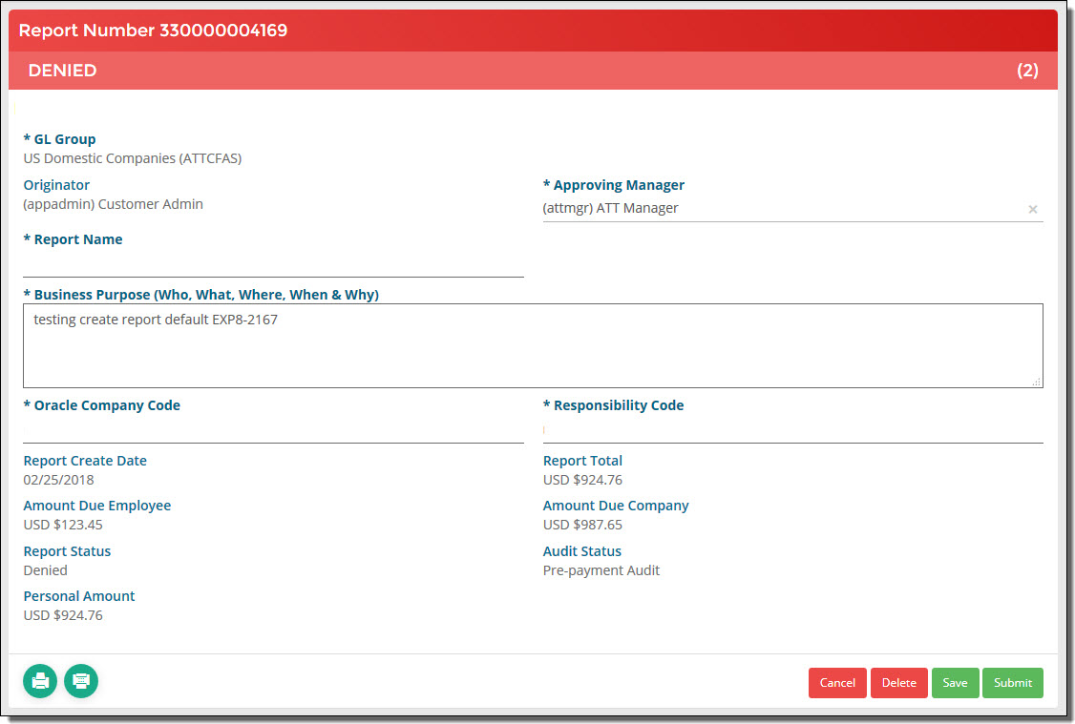Click the Business Purpose resize grip corner
Screen dimensions: 1075x724
pos(1037,382)
